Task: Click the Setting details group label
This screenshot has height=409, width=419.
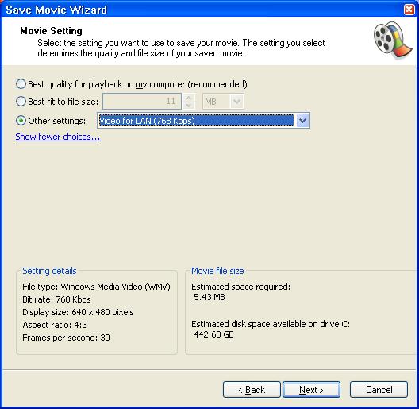Action: (x=49, y=271)
